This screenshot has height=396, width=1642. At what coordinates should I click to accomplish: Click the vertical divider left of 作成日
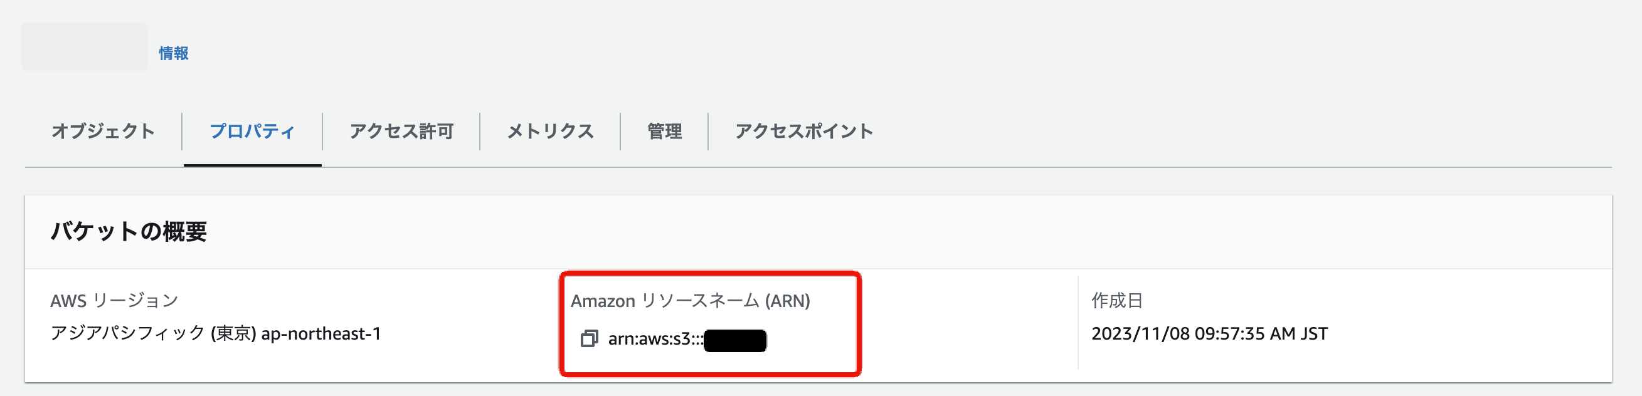click(x=1078, y=322)
